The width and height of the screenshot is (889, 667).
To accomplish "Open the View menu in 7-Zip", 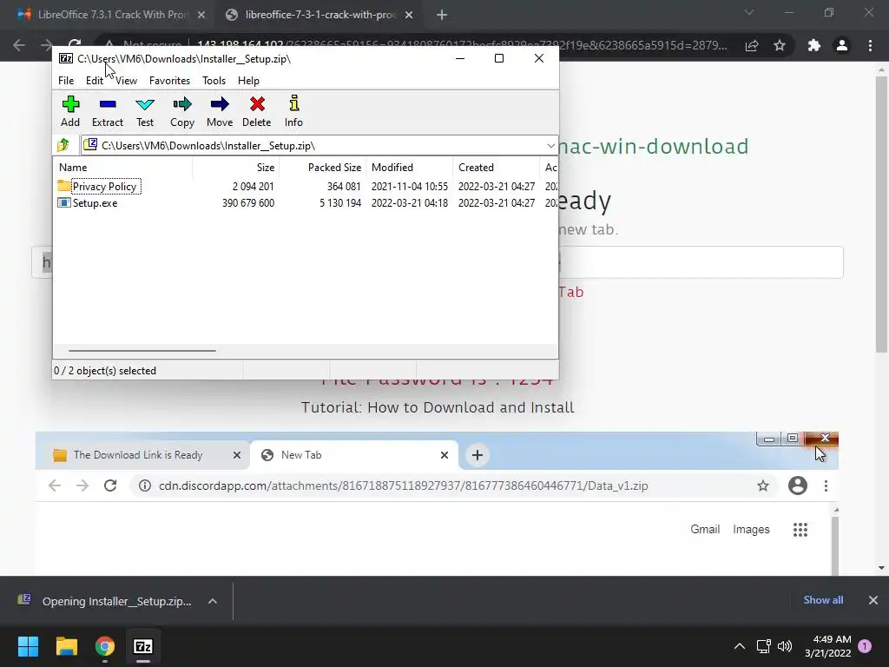I will click(x=127, y=81).
